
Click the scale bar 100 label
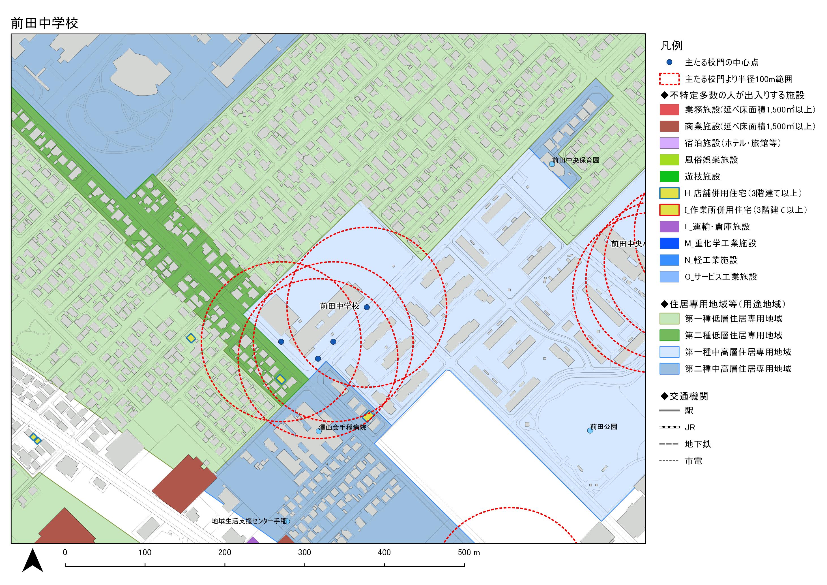[145, 552]
